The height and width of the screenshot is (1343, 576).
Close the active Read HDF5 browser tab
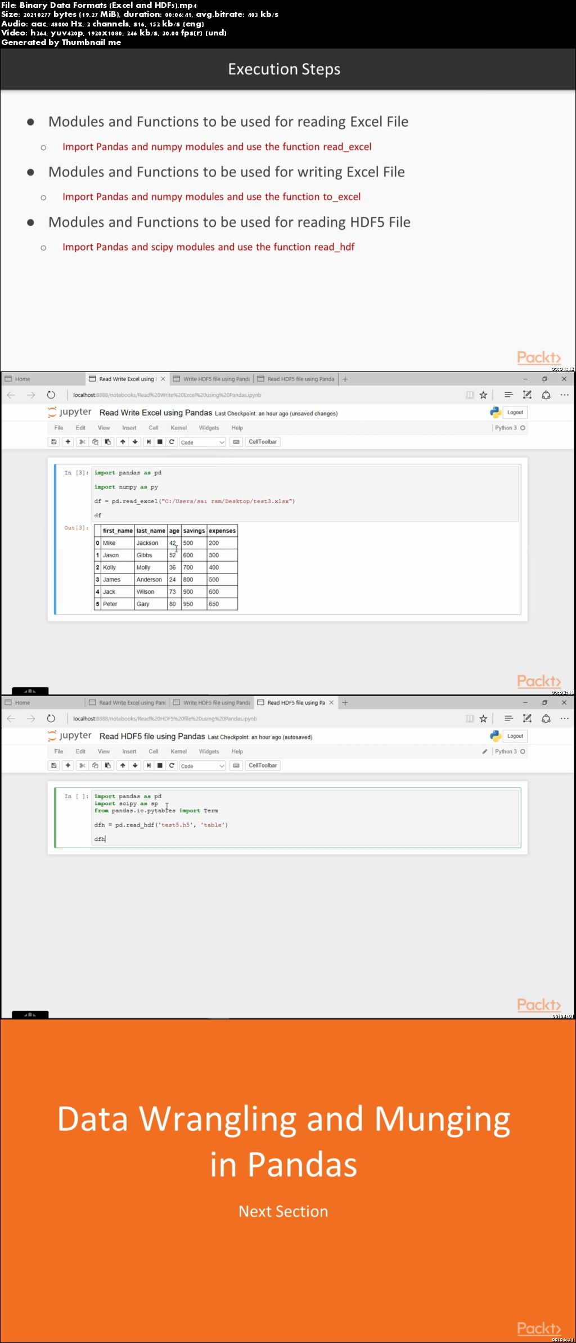point(331,702)
